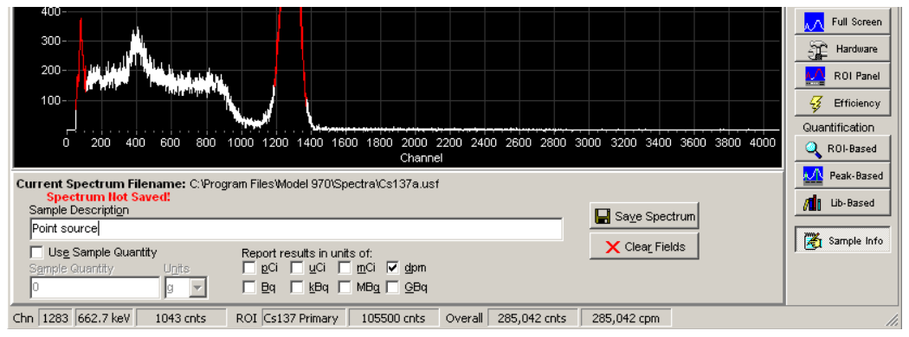Click the Sample Quantity input field
The image size is (909, 337).
pos(94,287)
